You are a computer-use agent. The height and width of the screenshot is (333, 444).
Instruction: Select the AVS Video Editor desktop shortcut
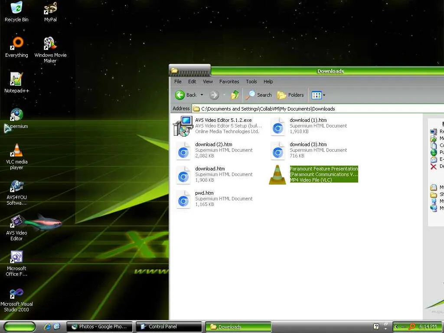coord(16,228)
